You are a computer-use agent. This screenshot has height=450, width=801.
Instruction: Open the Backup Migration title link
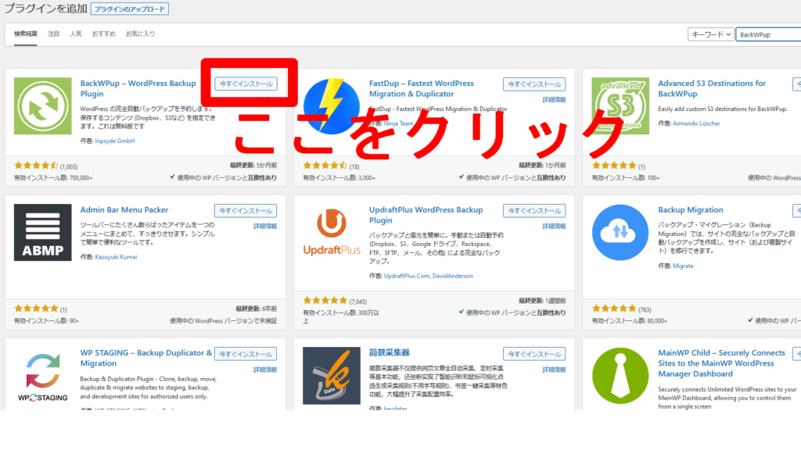coord(691,209)
